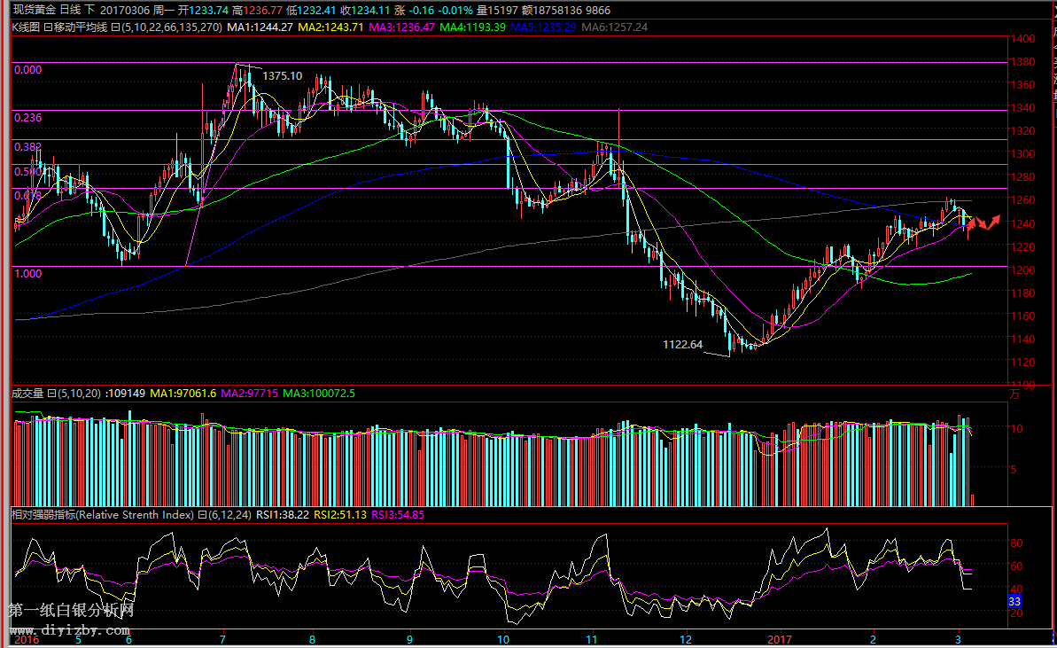Click the Fibonacci 0.236 level label
Image resolution: width=1057 pixels, height=648 pixels.
28,118
